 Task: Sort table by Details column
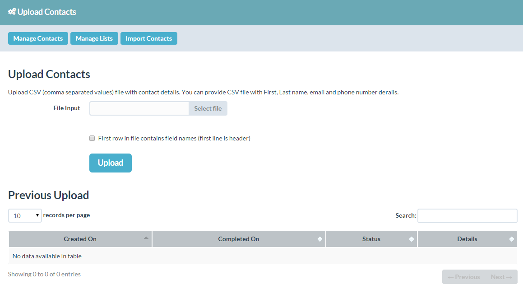(467, 239)
